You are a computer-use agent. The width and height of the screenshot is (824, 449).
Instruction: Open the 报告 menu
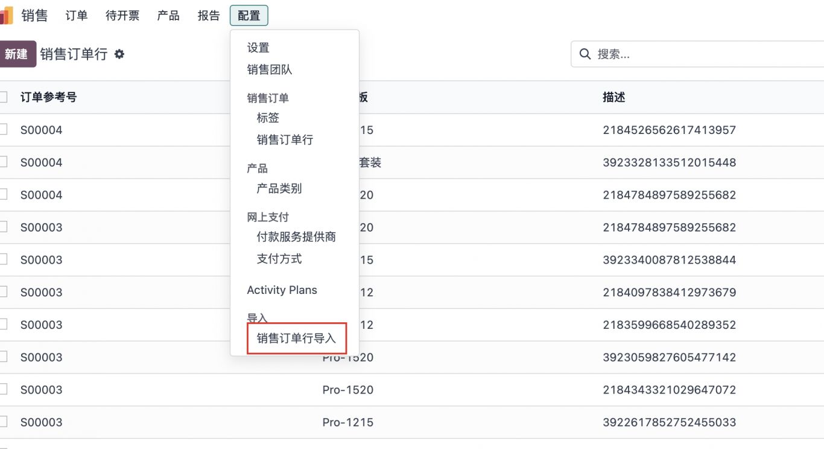tap(209, 16)
